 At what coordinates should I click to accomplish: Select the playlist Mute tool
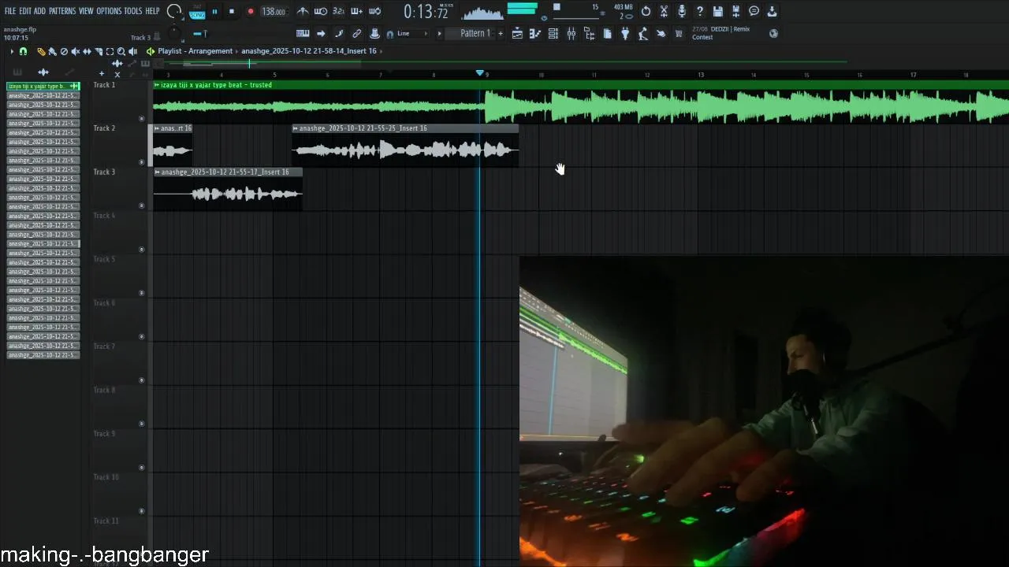click(76, 51)
